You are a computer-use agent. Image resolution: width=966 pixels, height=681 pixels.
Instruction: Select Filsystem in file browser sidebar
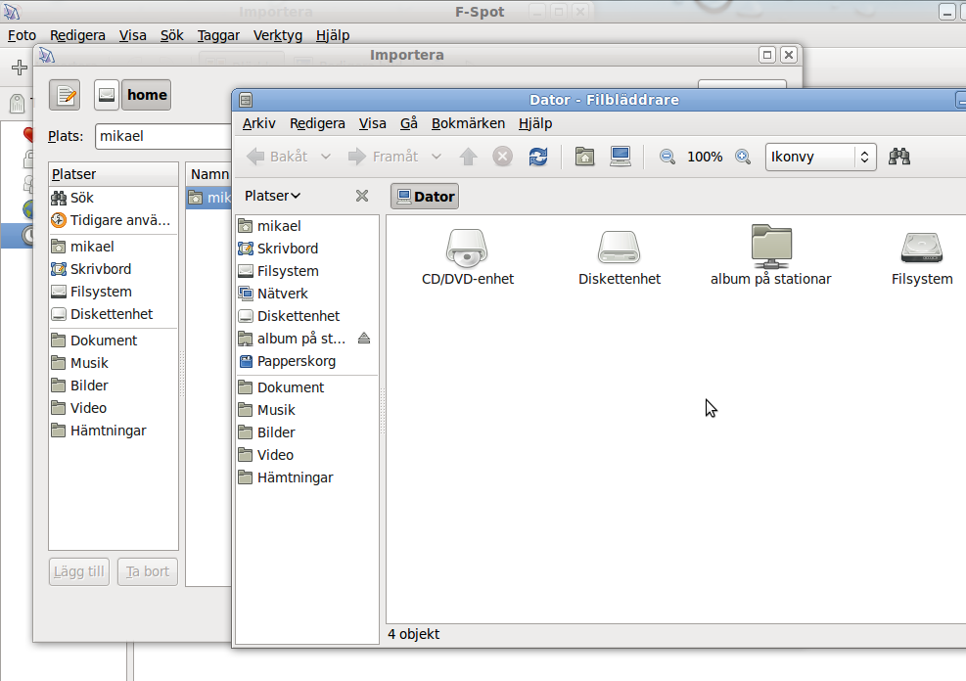(x=306, y=271)
